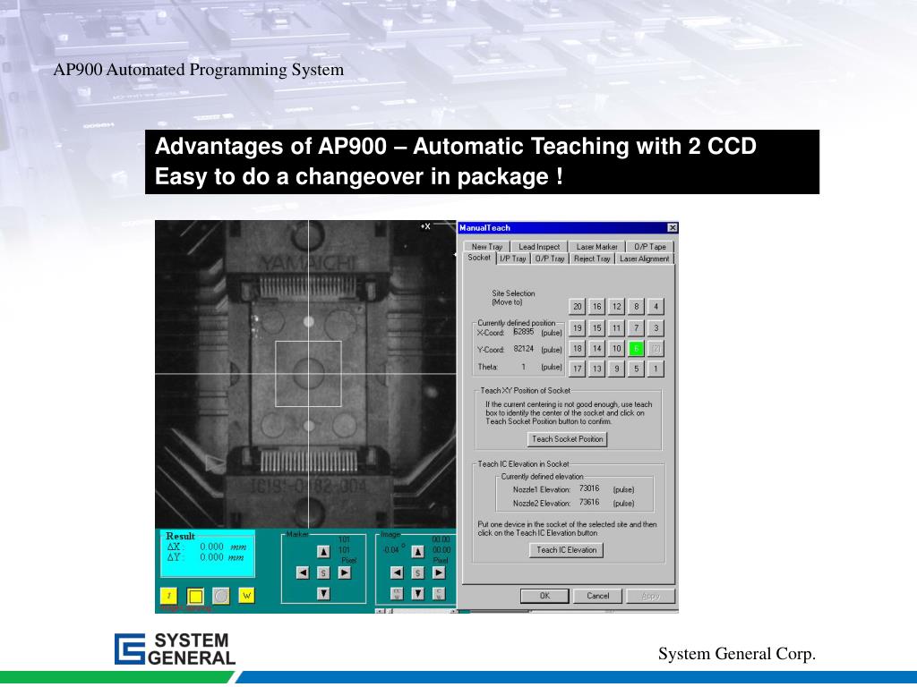This screenshot has width=917, height=687.
Task: Move to socket site 11
Action: tap(616, 328)
